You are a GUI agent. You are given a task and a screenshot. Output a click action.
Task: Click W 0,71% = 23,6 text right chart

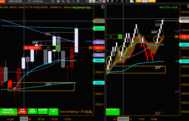point(168,7)
